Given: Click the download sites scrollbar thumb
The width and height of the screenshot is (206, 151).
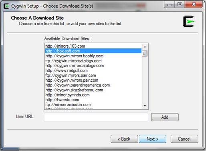Looking at the screenshot, I should [x=145, y=53].
